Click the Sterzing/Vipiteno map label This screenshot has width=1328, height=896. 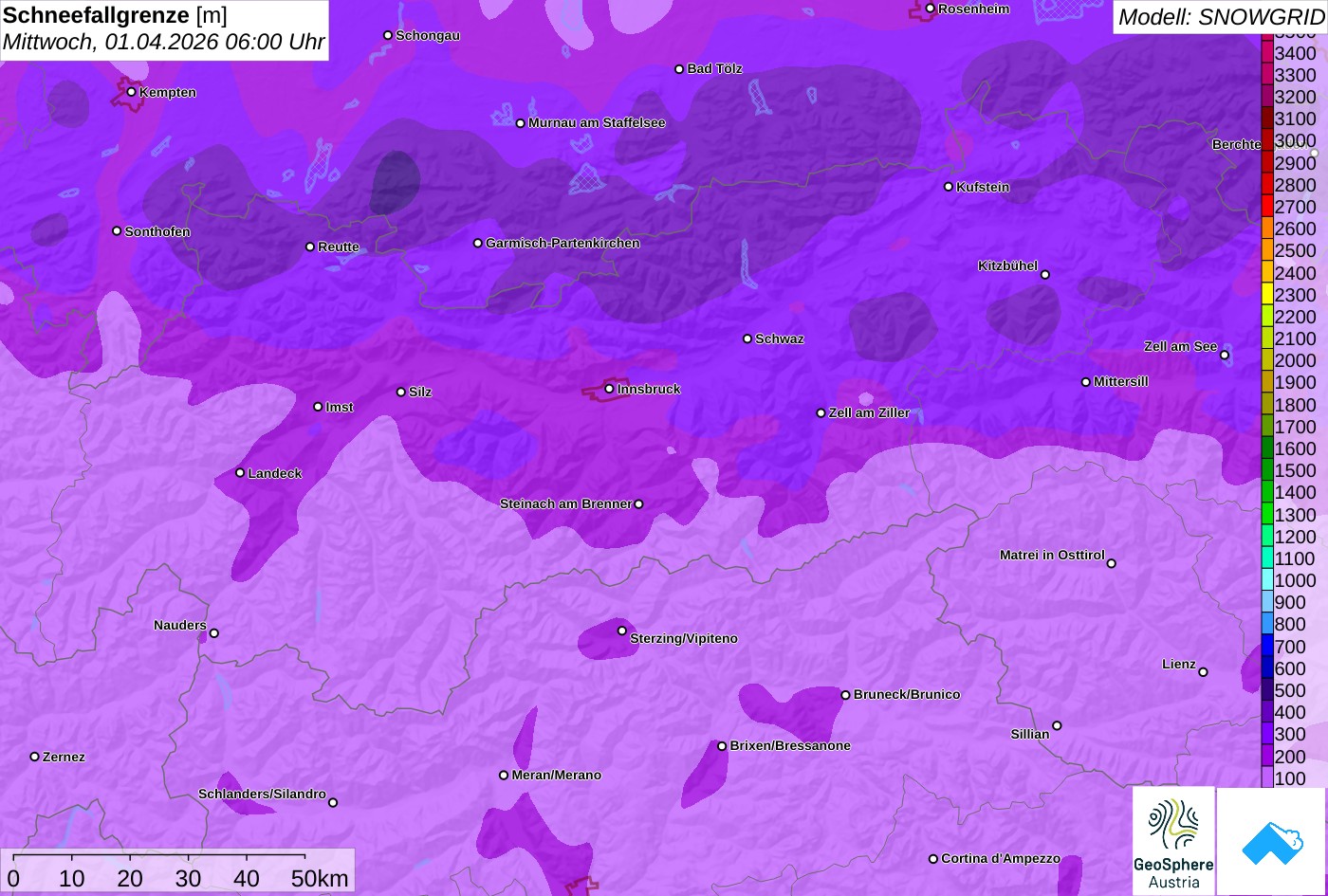tap(684, 638)
